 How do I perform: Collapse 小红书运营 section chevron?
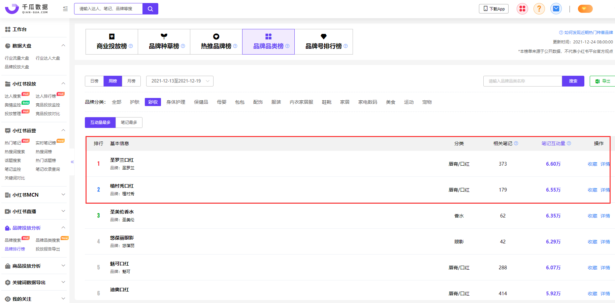[x=63, y=131]
